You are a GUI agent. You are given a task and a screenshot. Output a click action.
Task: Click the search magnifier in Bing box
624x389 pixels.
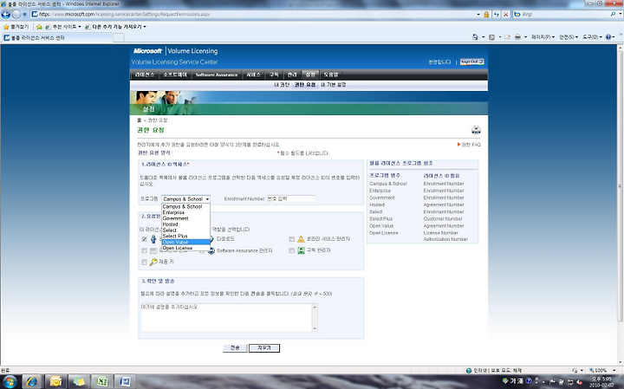click(613, 15)
